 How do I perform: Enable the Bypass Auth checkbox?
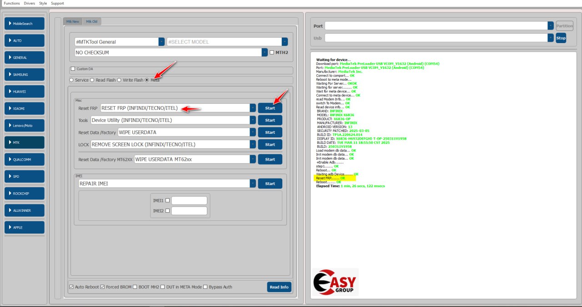click(206, 287)
